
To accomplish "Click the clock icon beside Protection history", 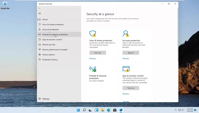I will click(40, 59).
